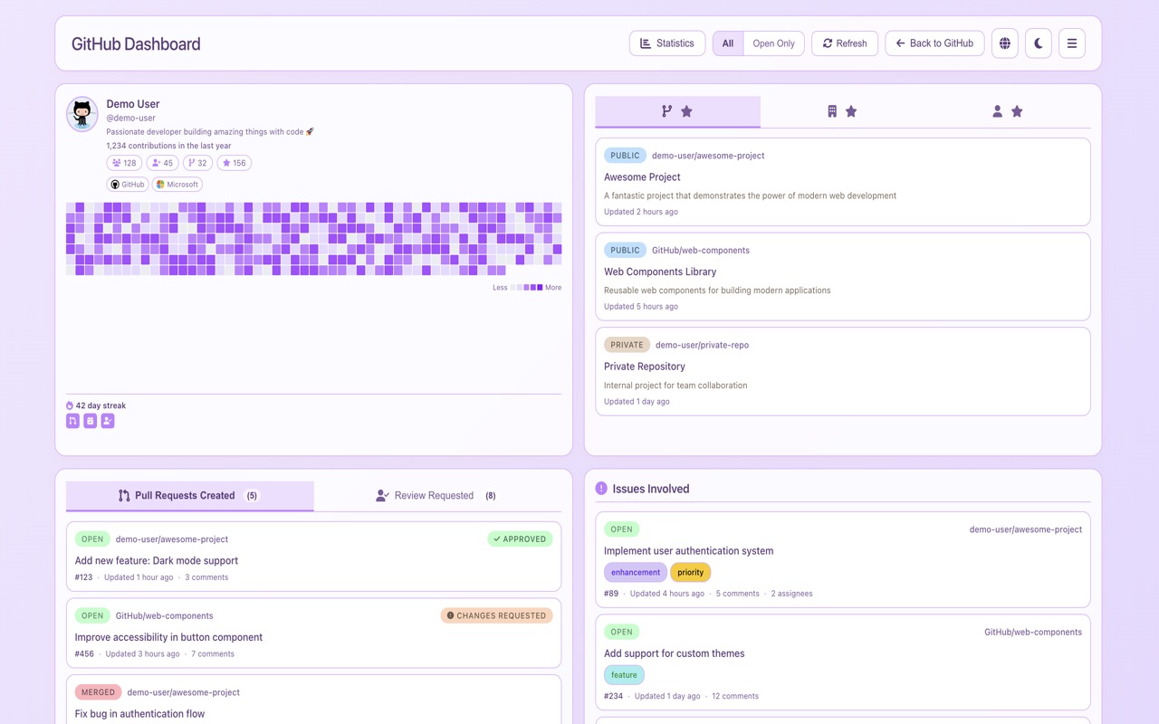Select the Pull Requests Created tab
This screenshot has width=1159, height=724.
pyautogui.click(x=188, y=495)
